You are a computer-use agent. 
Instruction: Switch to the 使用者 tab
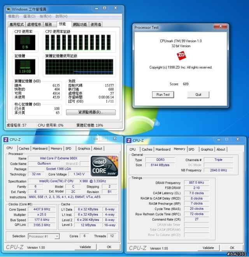(96, 24)
